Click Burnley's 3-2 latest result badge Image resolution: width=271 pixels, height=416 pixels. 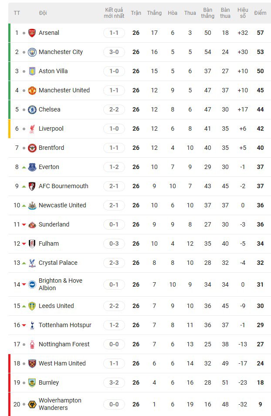click(114, 382)
